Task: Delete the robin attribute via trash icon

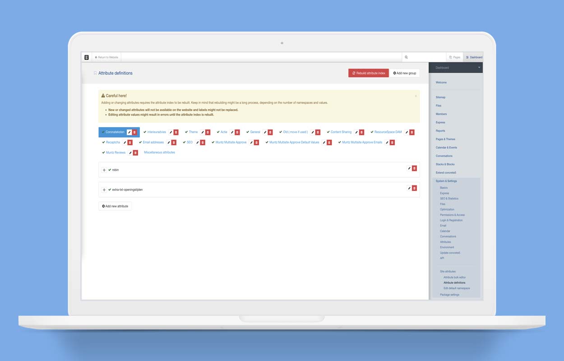Action: point(414,168)
